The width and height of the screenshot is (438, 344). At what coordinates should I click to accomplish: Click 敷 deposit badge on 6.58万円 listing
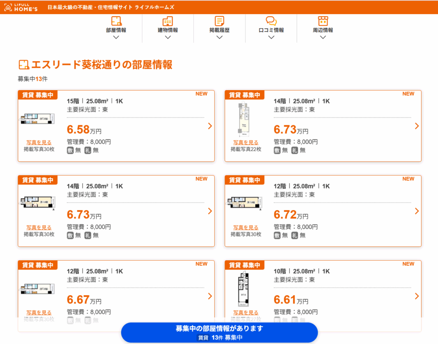pyautogui.click(x=70, y=151)
